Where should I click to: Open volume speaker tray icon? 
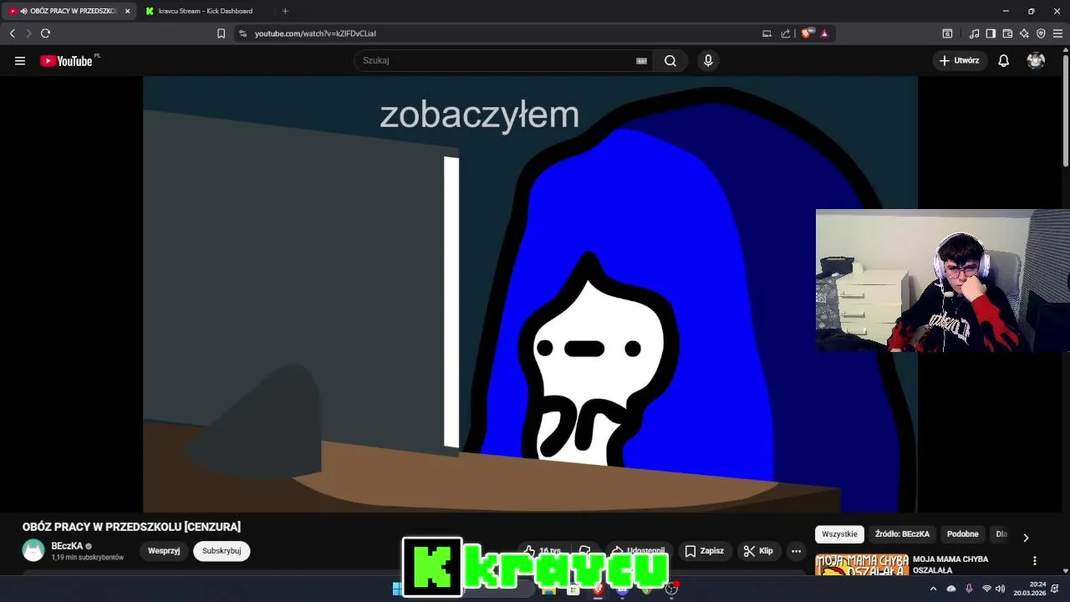click(1000, 589)
